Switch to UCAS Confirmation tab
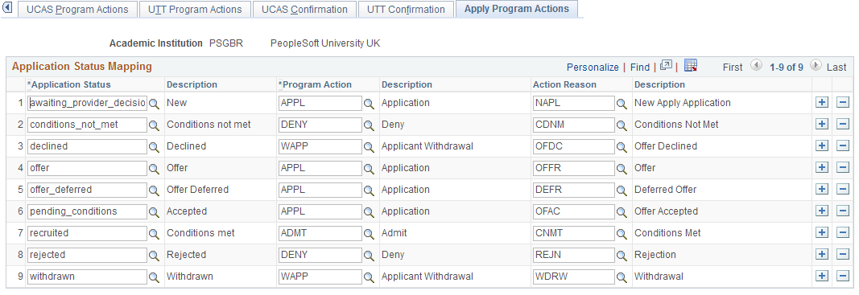 [304, 10]
